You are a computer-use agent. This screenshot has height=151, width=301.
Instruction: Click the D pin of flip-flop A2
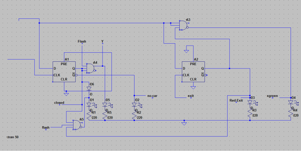(x=184, y=69)
